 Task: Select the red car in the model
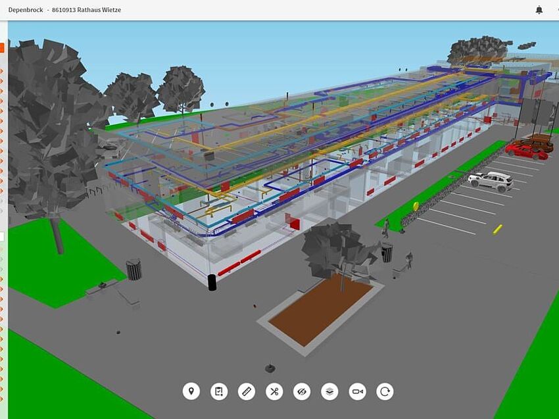[x=526, y=152]
